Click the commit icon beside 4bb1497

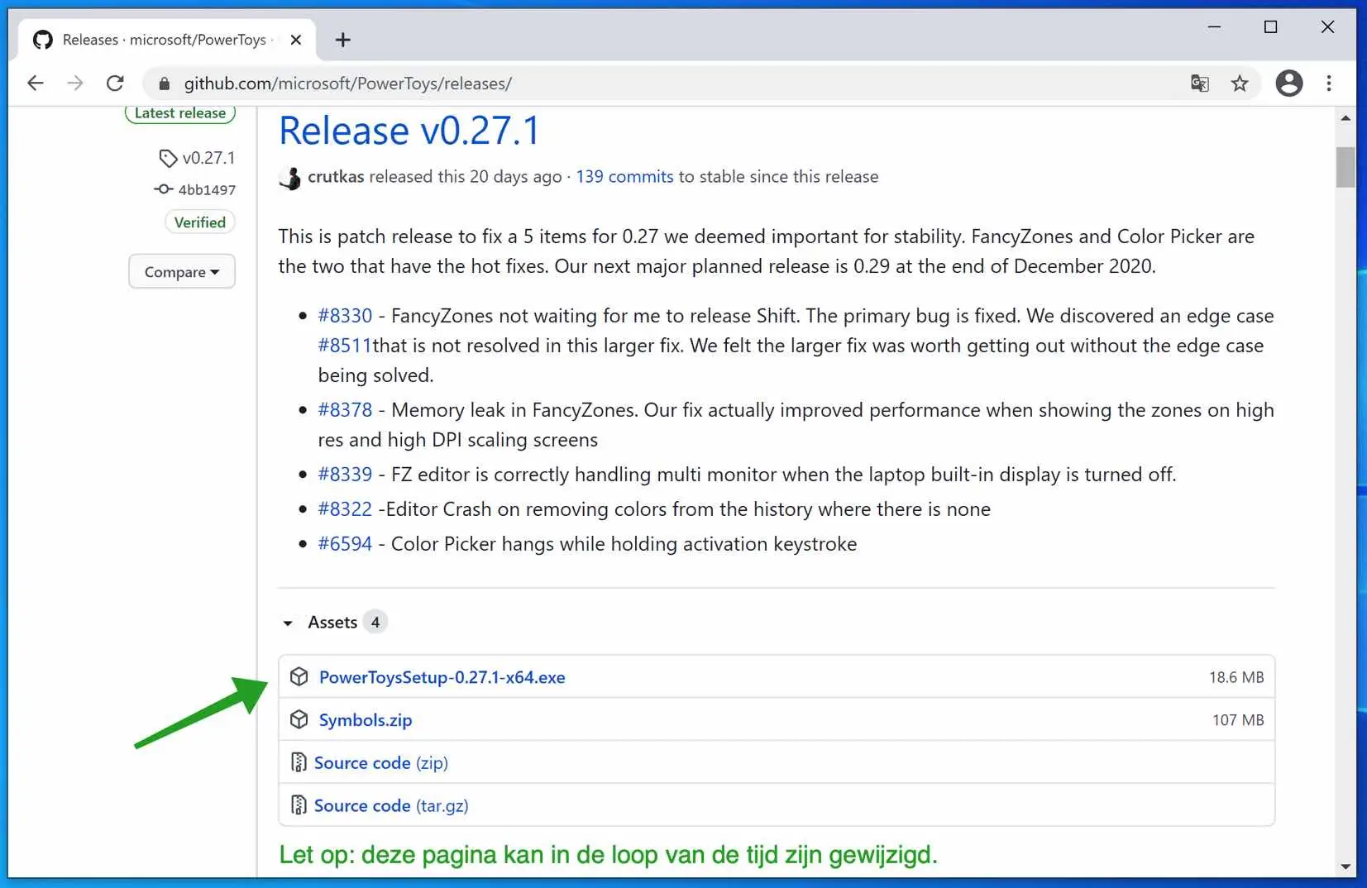[163, 189]
